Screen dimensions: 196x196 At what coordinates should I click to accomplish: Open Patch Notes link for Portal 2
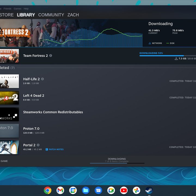pos(56,149)
